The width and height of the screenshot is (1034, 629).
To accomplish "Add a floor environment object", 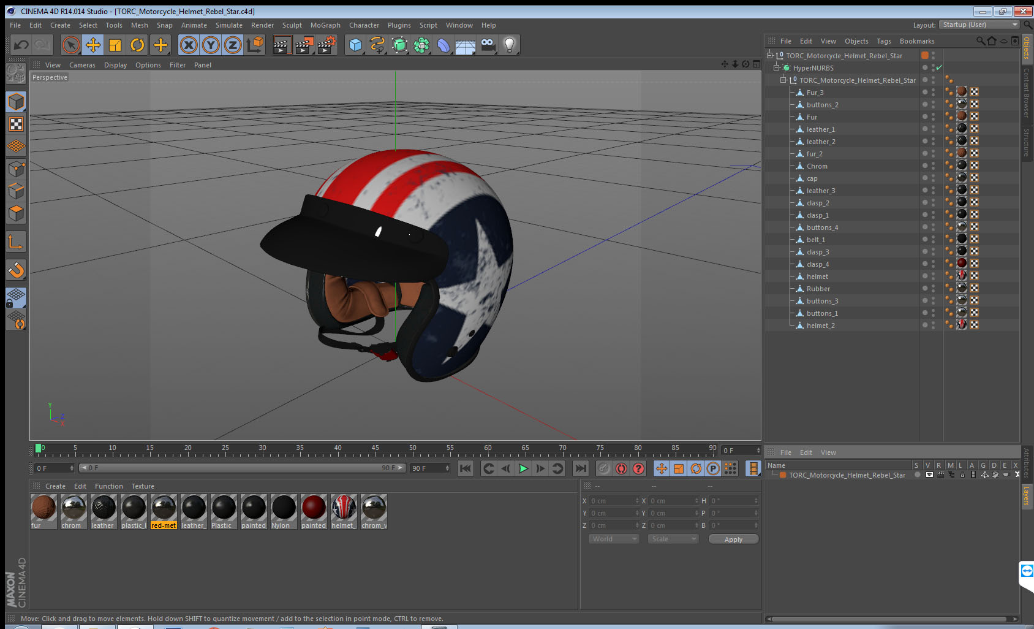I will pos(466,45).
